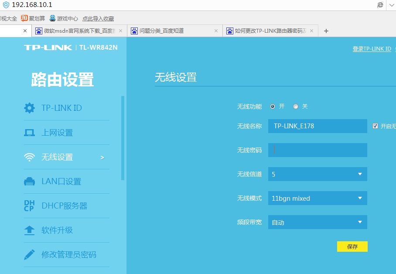Close the 问题分类_百度知道 tab
The image size is (396, 274).
pos(216,31)
